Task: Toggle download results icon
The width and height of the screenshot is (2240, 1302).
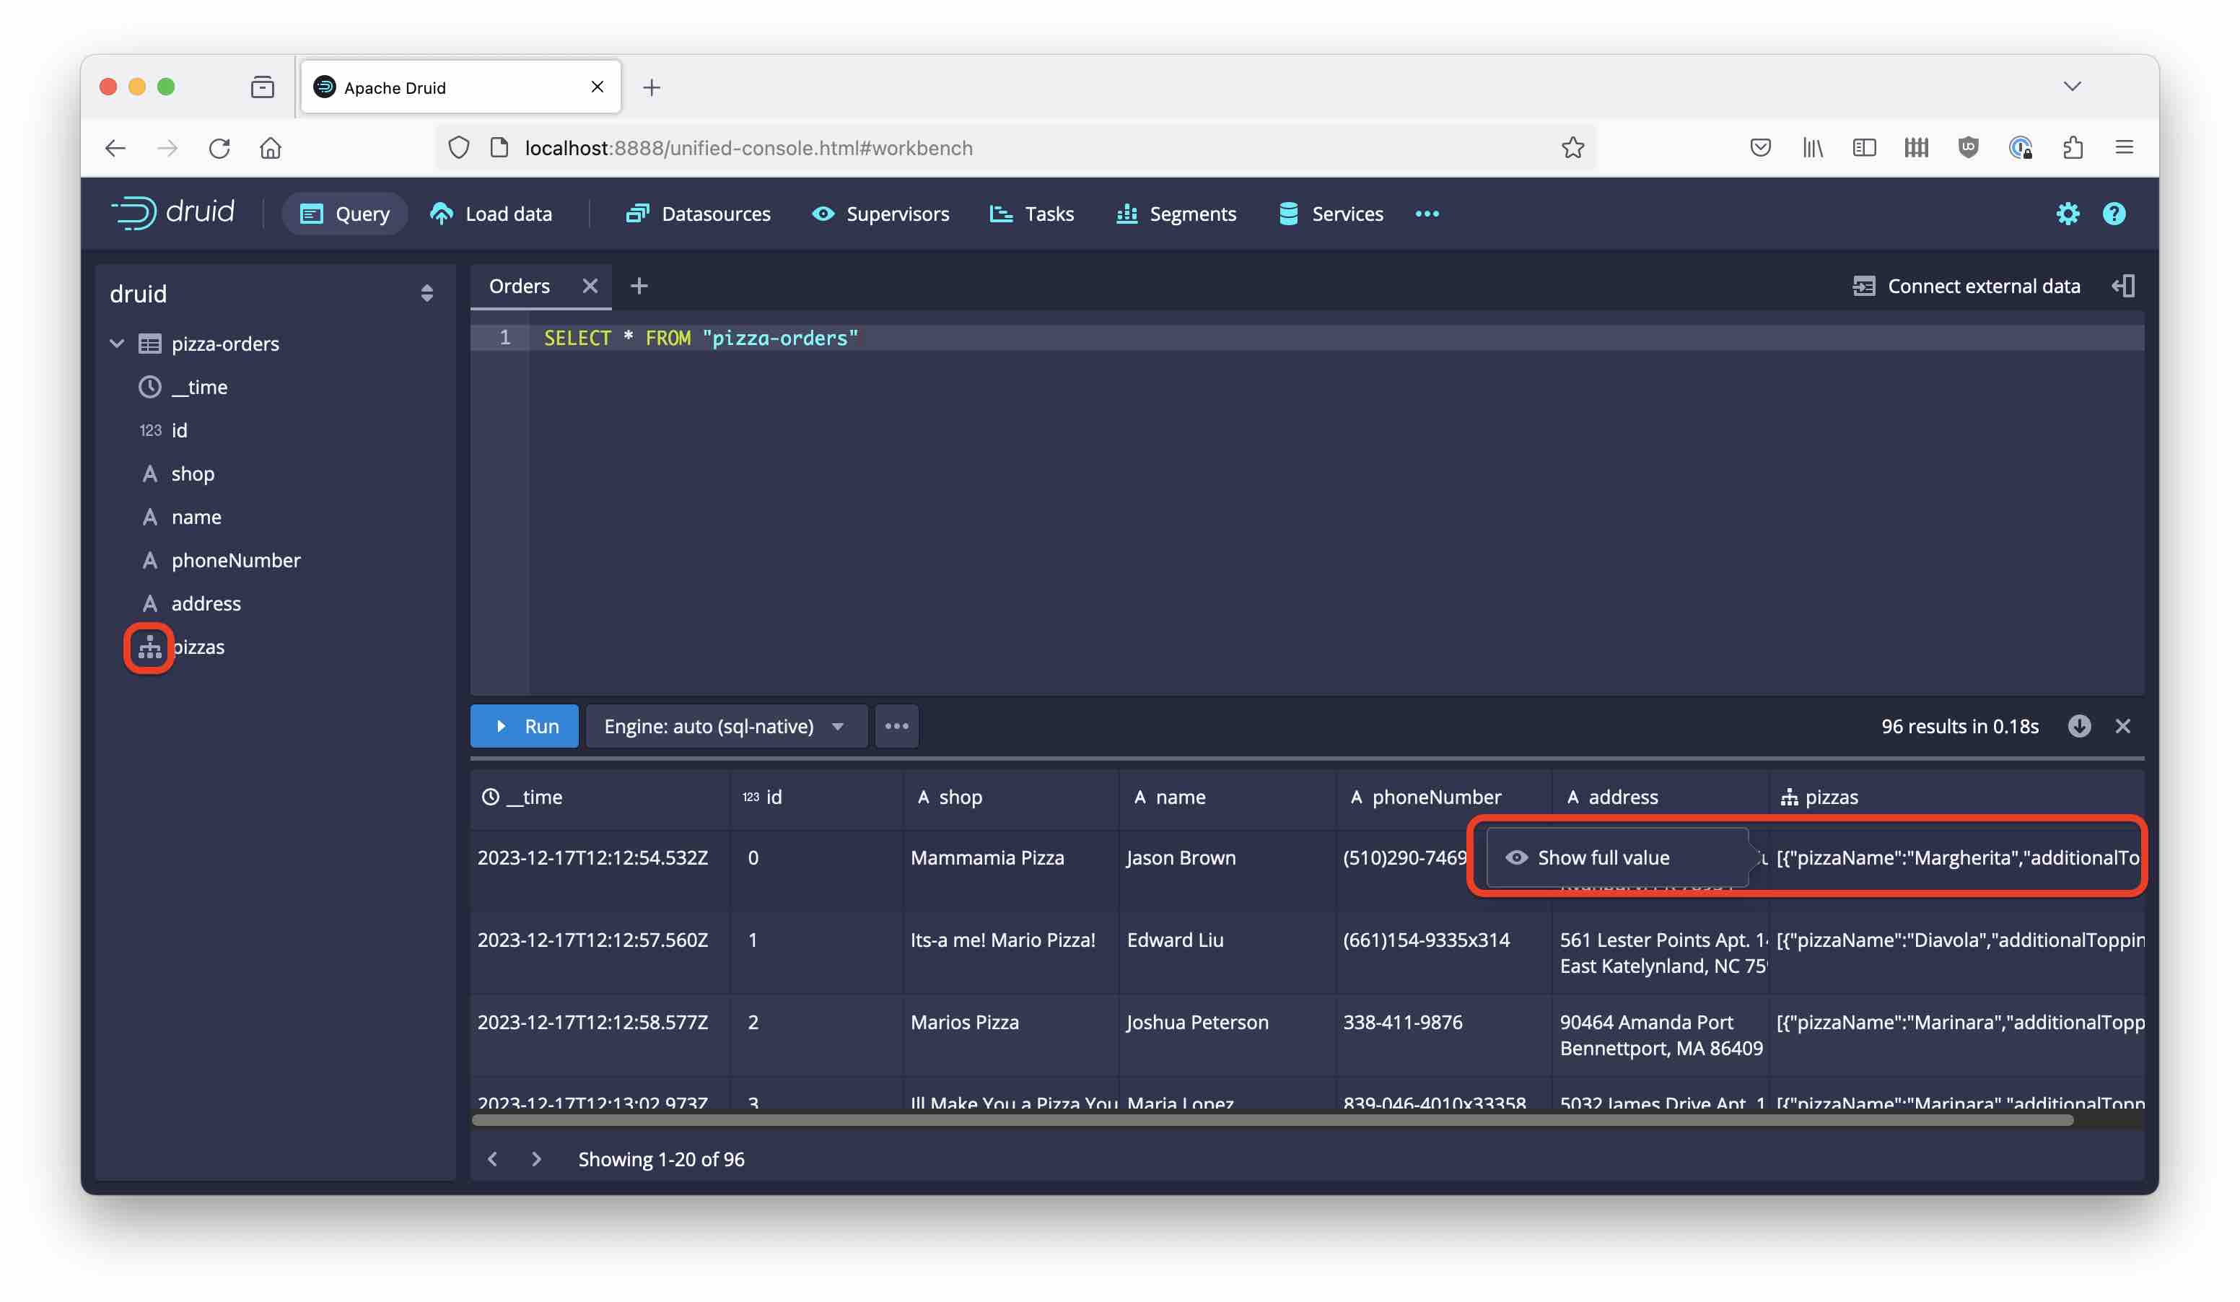Action: (2081, 725)
